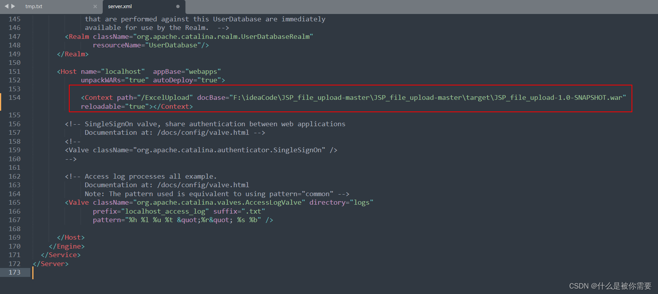Click line number 147 in gutter
The width and height of the screenshot is (658, 294).
click(x=14, y=37)
